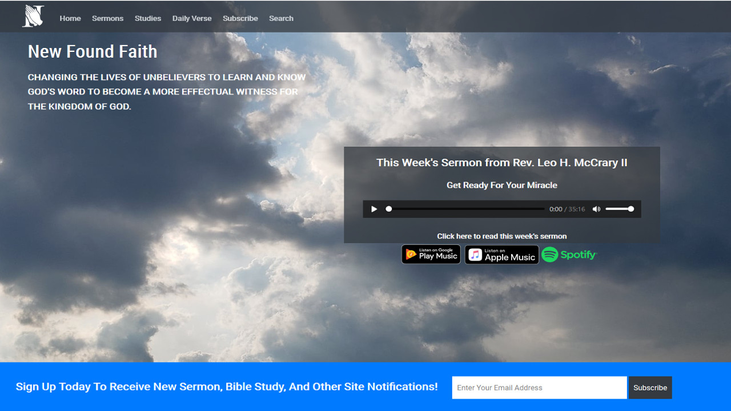Open the Listen on Apple Music badge
Screen dimensions: 731x411
click(x=501, y=255)
